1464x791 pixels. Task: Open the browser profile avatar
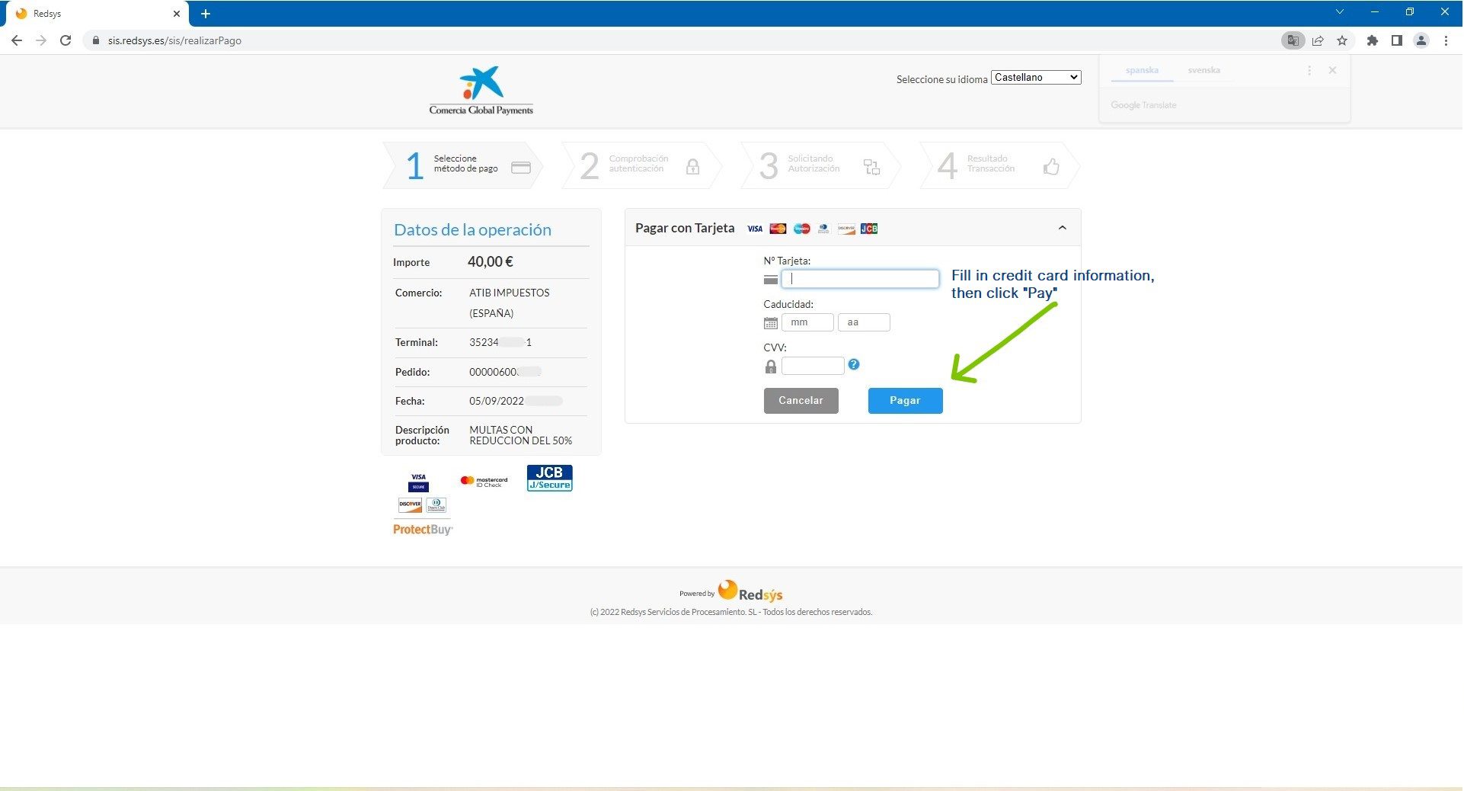pos(1421,40)
